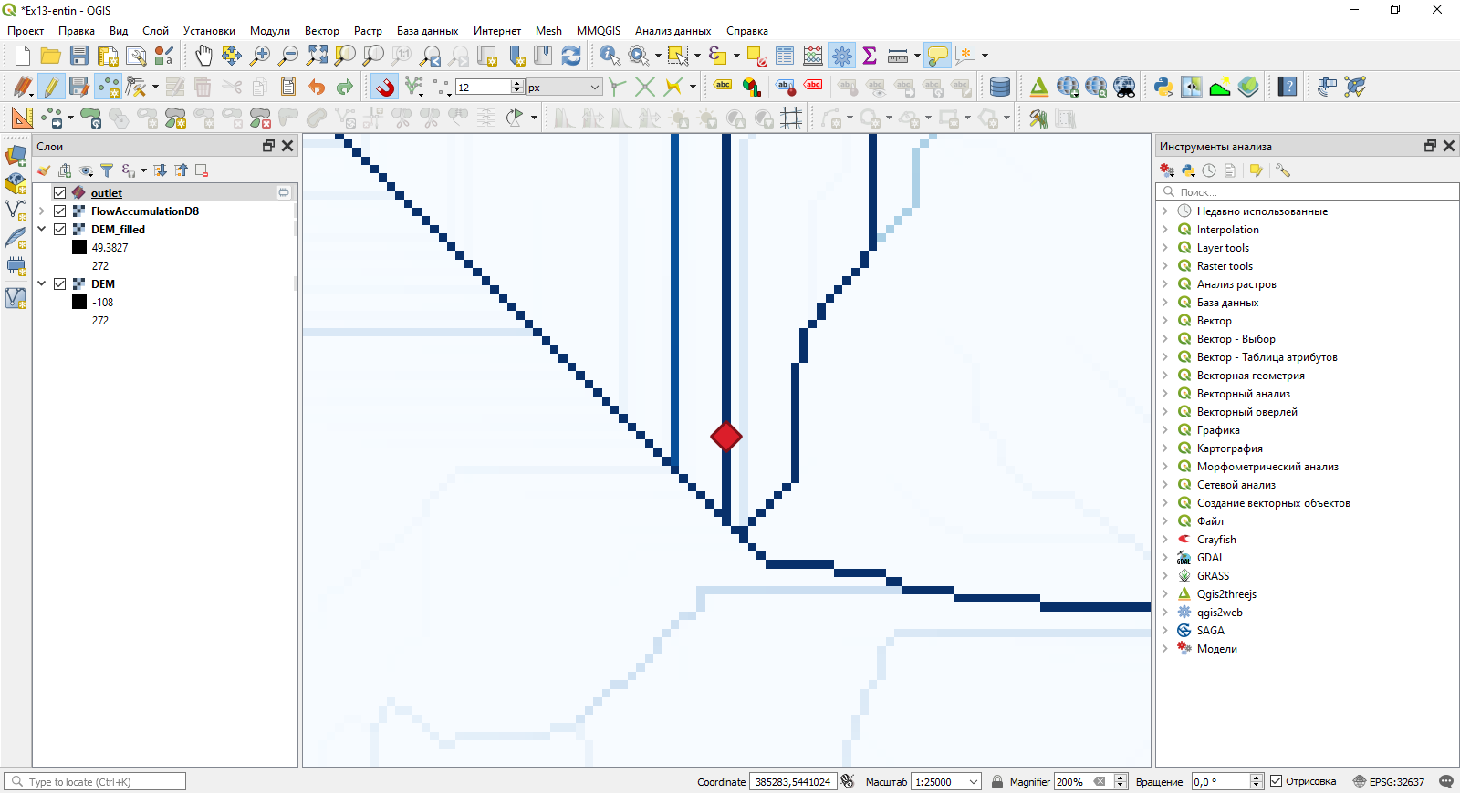
Task: Open toolbox options wrench icon
Action: click(1283, 170)
